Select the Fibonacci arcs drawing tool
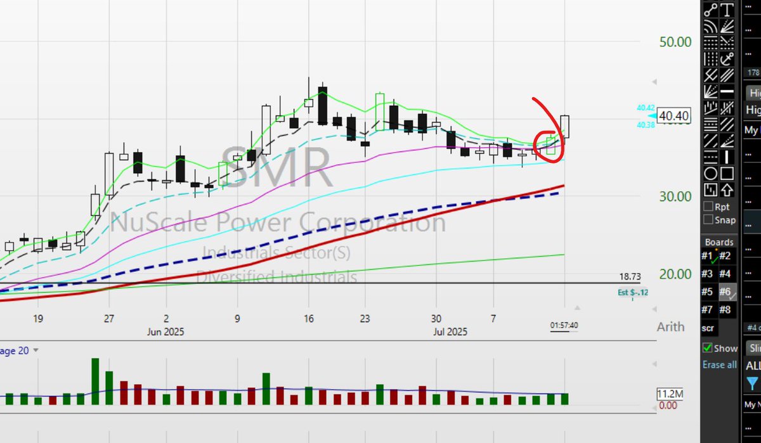Screen dimensions: 761x443 click(711, 27)
